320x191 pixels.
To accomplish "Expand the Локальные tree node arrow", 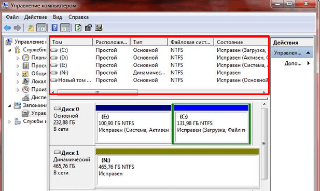I will (18, 81).
